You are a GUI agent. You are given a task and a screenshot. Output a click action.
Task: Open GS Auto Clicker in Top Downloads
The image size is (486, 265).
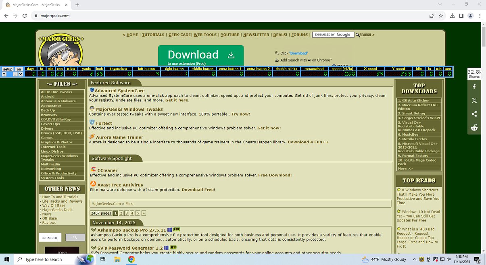tap(413, 100)
